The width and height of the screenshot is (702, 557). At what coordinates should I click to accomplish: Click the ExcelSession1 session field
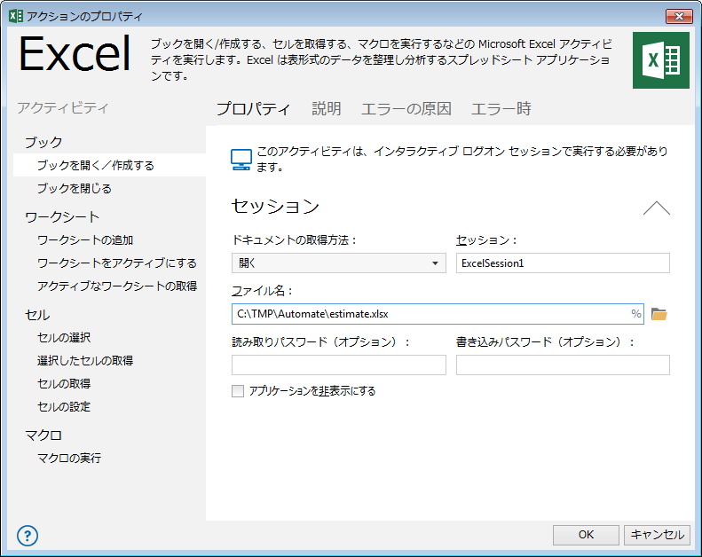(x=563, y=263)
